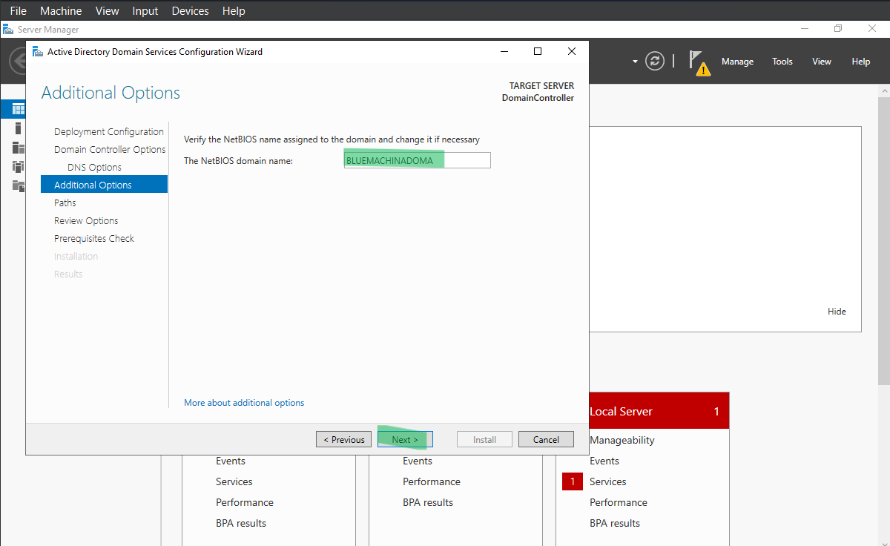Open Performance in the Local Server tile

(x=619, y=502)
